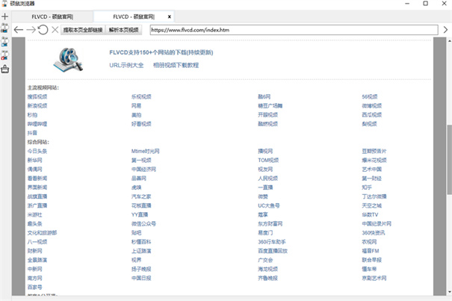The image size is (452, 301).
Task: Click the 美拍 link
Action: 137,115
